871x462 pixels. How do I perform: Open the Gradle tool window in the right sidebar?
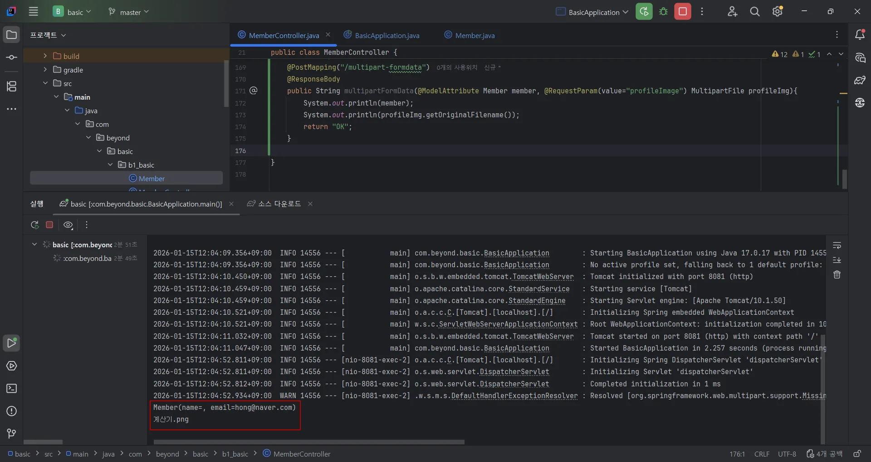[x=860, y=80]
